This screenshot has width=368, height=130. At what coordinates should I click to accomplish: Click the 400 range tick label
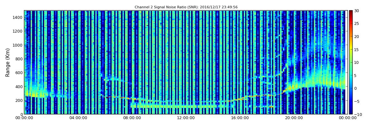point(19,87)
